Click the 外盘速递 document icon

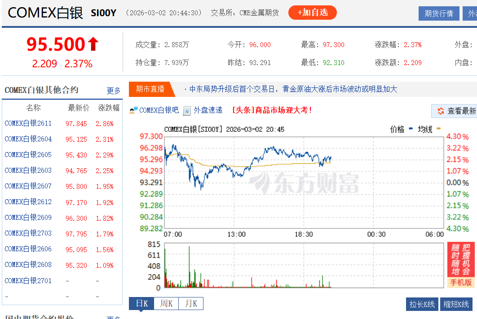point(187,110)
